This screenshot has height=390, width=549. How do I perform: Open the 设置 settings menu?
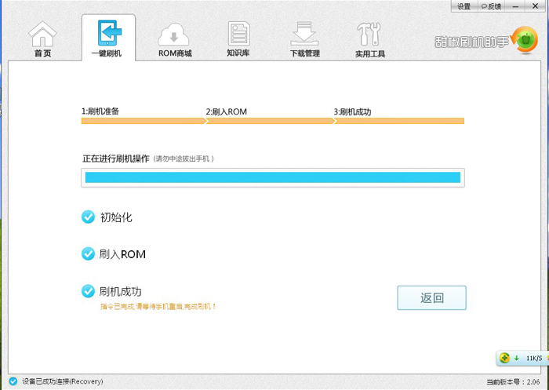pyautogui.click(x=464, y=6)
